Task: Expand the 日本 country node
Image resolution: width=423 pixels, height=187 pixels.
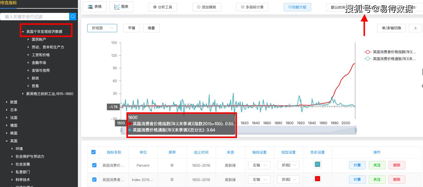Action: 7,110
